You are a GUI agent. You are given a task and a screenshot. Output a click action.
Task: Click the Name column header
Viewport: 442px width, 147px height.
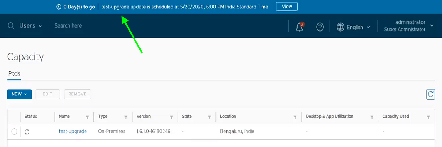click(x=64, y=116)
